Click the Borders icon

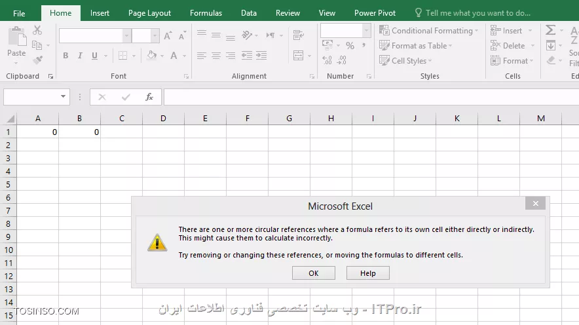pyautogui.click(x=122, y=56)
